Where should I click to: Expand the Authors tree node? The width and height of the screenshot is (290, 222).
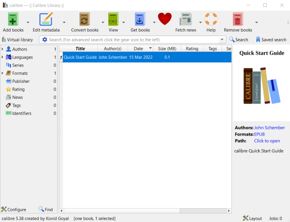coord(2,49)
